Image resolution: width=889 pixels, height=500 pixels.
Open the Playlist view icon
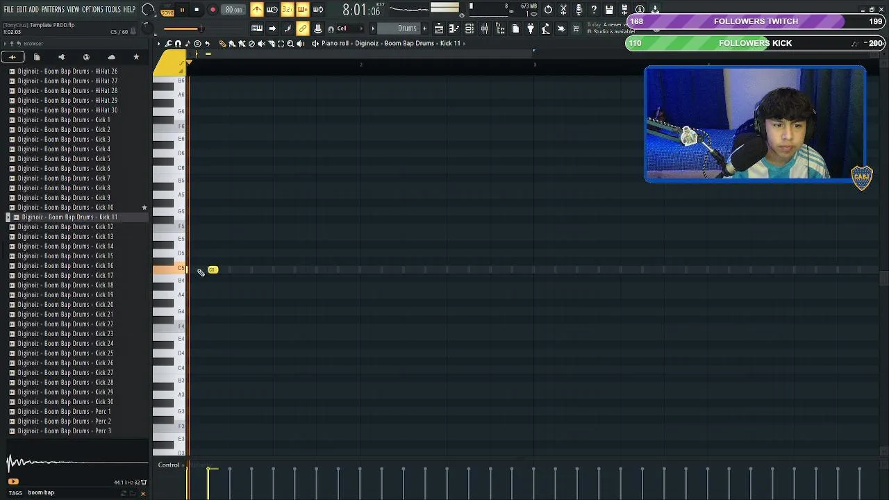(439, 28)
